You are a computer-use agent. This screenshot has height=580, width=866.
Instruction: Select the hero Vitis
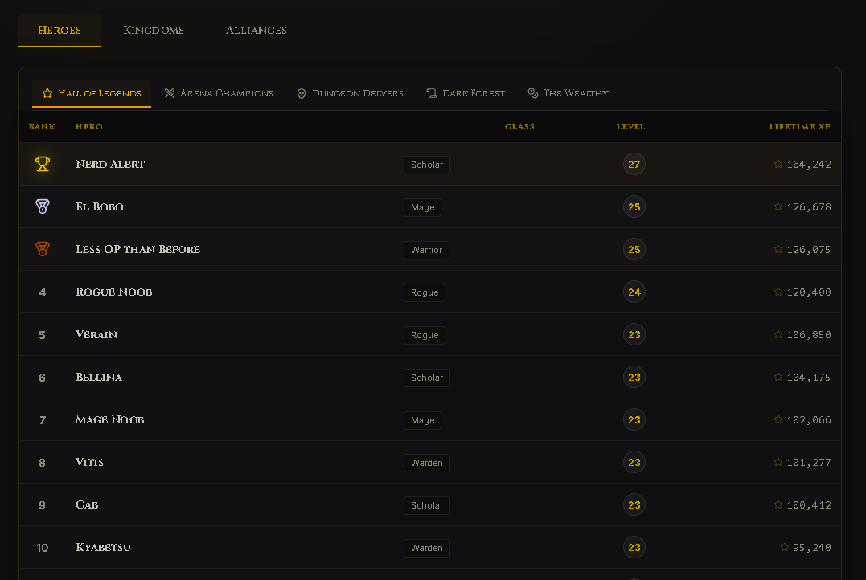(89, 462)
